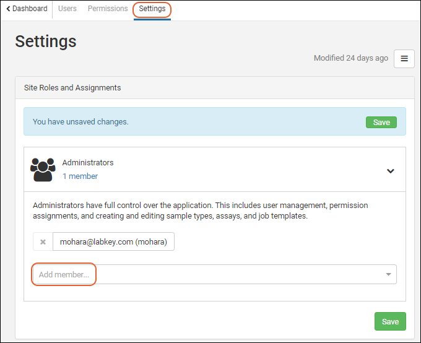This screenshot has width=421, height=343.
Task: Click the Settings page heading
Action: click(x=46, y=41)
